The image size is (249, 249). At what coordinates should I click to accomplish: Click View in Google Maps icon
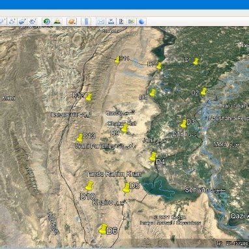point(132,22)
